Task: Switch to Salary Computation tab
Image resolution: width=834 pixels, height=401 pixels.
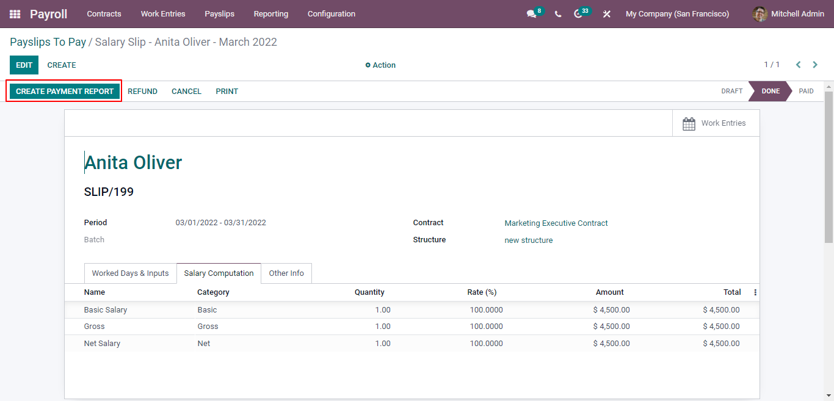Action: tap(219, 273)
